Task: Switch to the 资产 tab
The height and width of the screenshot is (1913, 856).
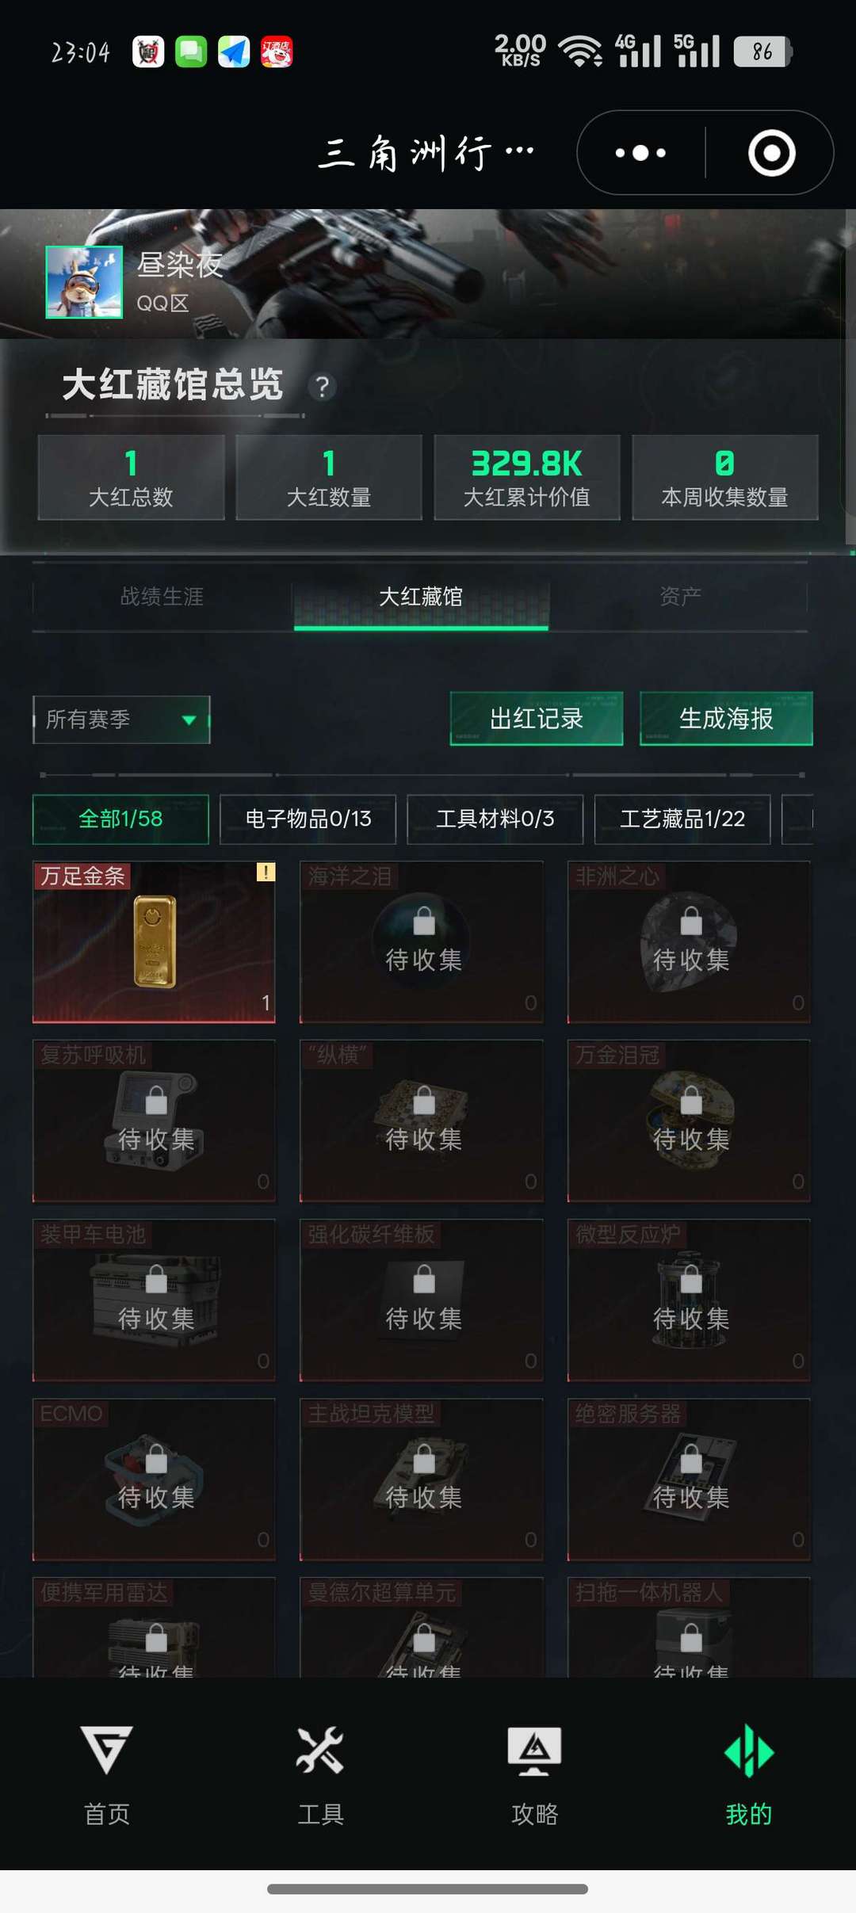Action: tap(680, 596)
